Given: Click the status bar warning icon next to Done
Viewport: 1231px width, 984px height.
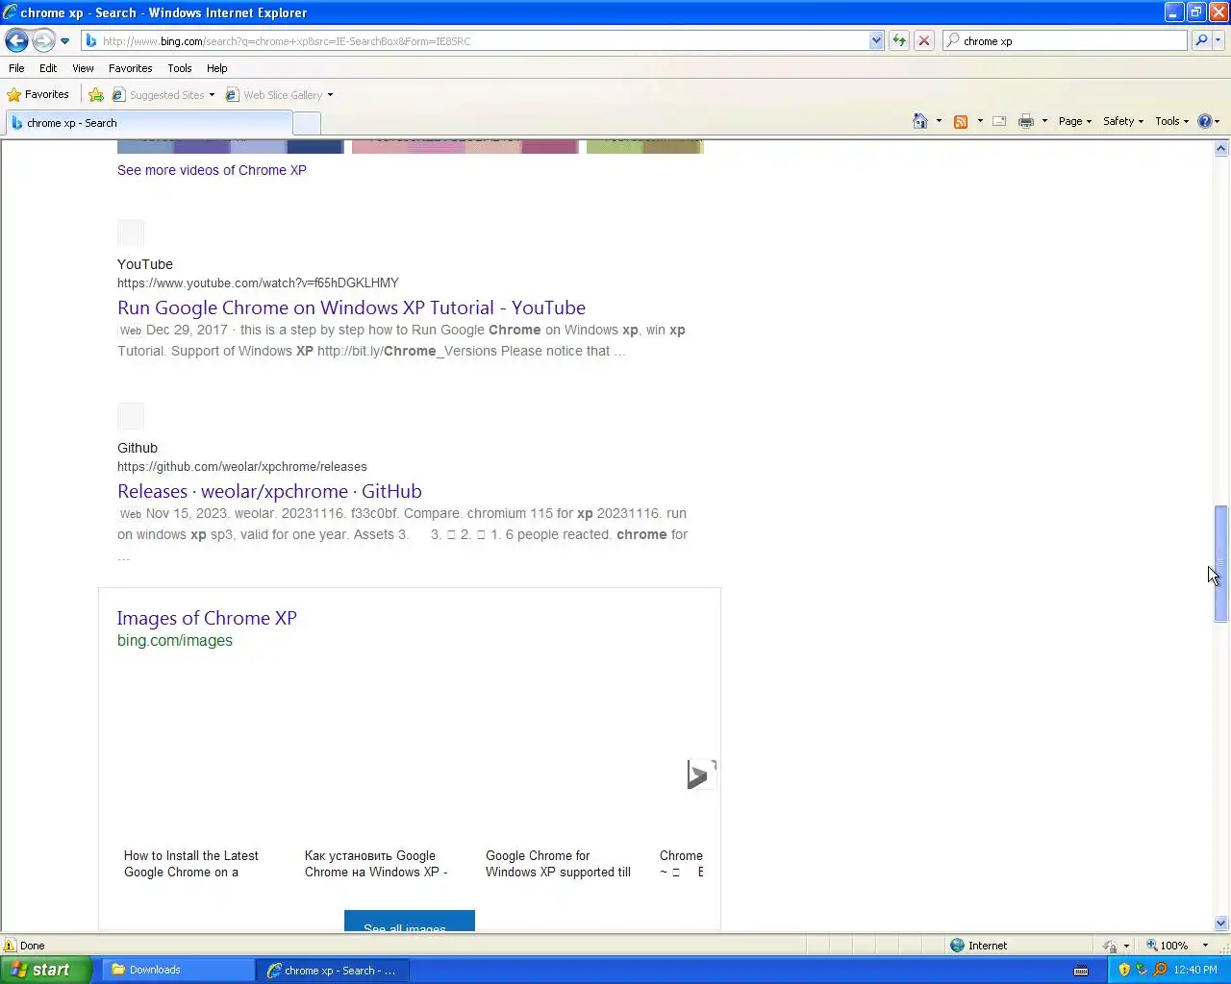Looking at the screenshot, I should (x=11, y=945).
